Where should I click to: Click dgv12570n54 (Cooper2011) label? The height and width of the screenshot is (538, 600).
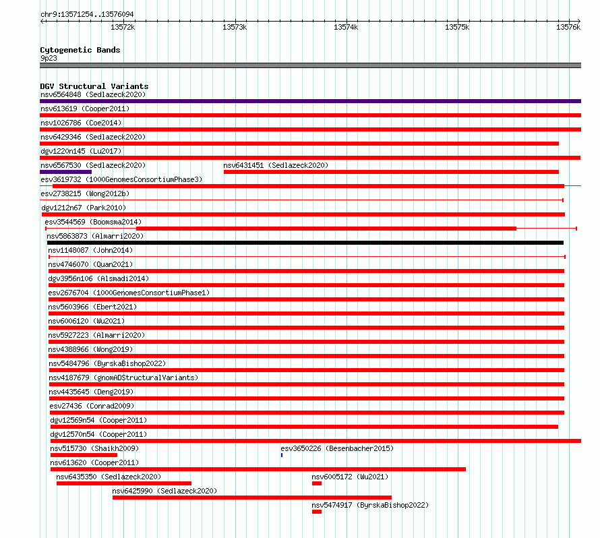click(x=98, y=434)
